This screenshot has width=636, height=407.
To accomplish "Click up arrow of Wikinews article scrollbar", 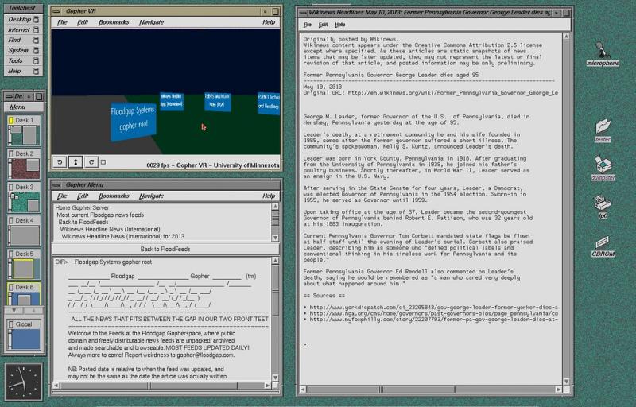I will coord(566,37).
